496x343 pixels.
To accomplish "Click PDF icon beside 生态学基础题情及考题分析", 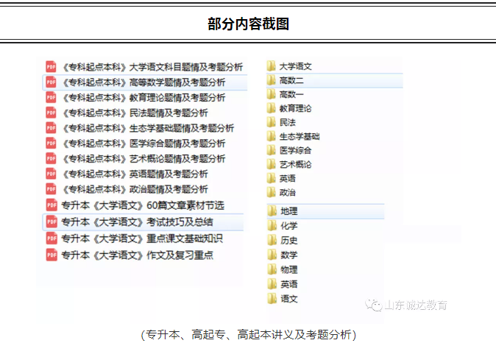I will point(51,128).
